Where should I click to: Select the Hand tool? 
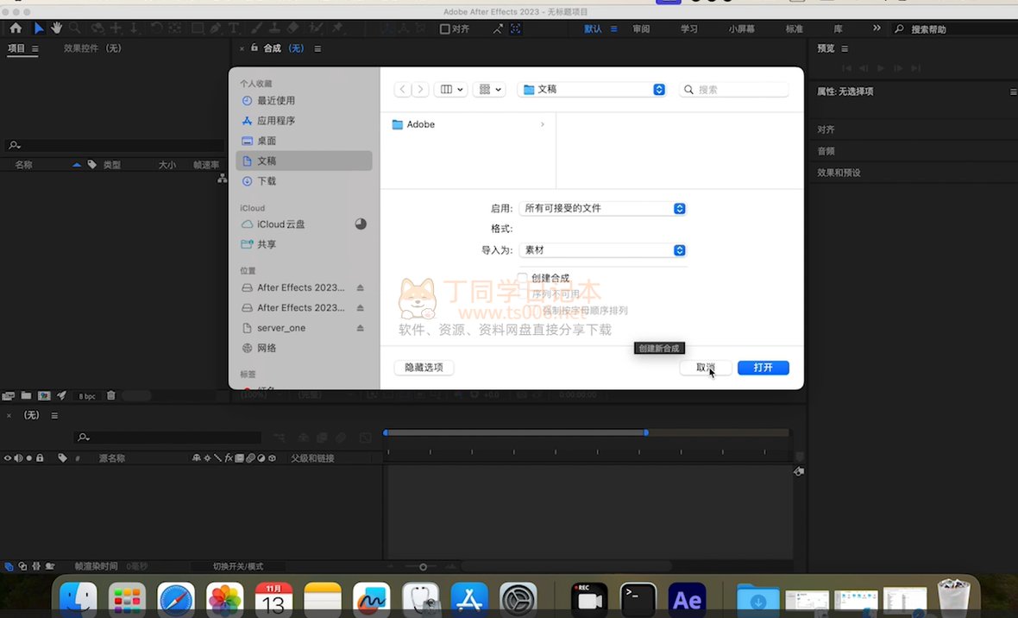click(55, 28)
